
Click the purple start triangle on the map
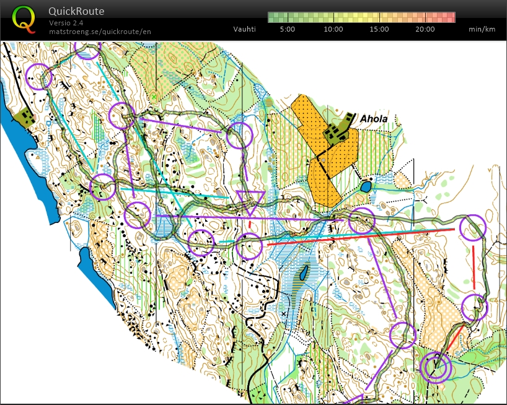pyautogui.click(x=250, y=201)
